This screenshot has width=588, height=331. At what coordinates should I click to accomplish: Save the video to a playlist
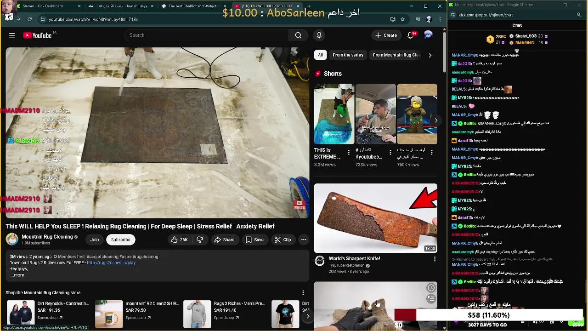(x=254, y=240)
